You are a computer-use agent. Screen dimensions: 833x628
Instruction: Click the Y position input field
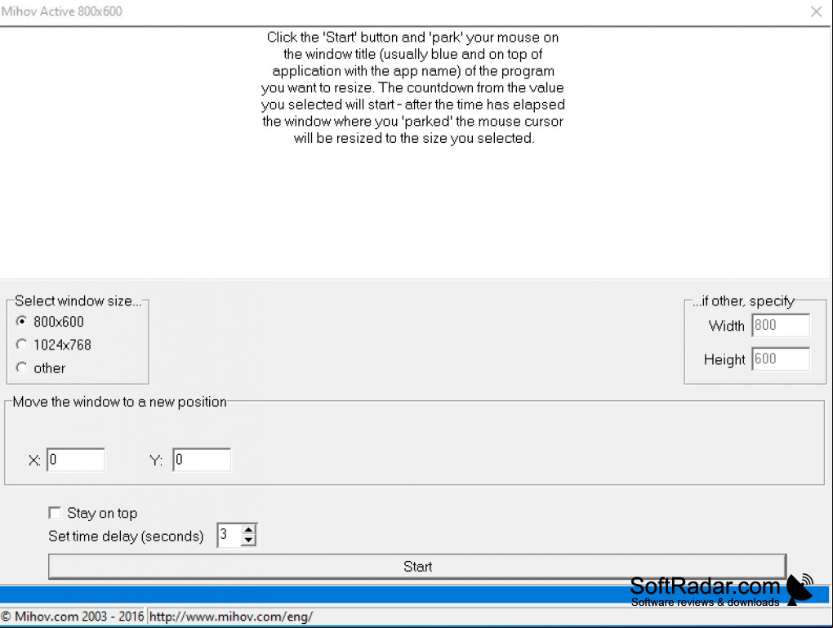point(202,460)
